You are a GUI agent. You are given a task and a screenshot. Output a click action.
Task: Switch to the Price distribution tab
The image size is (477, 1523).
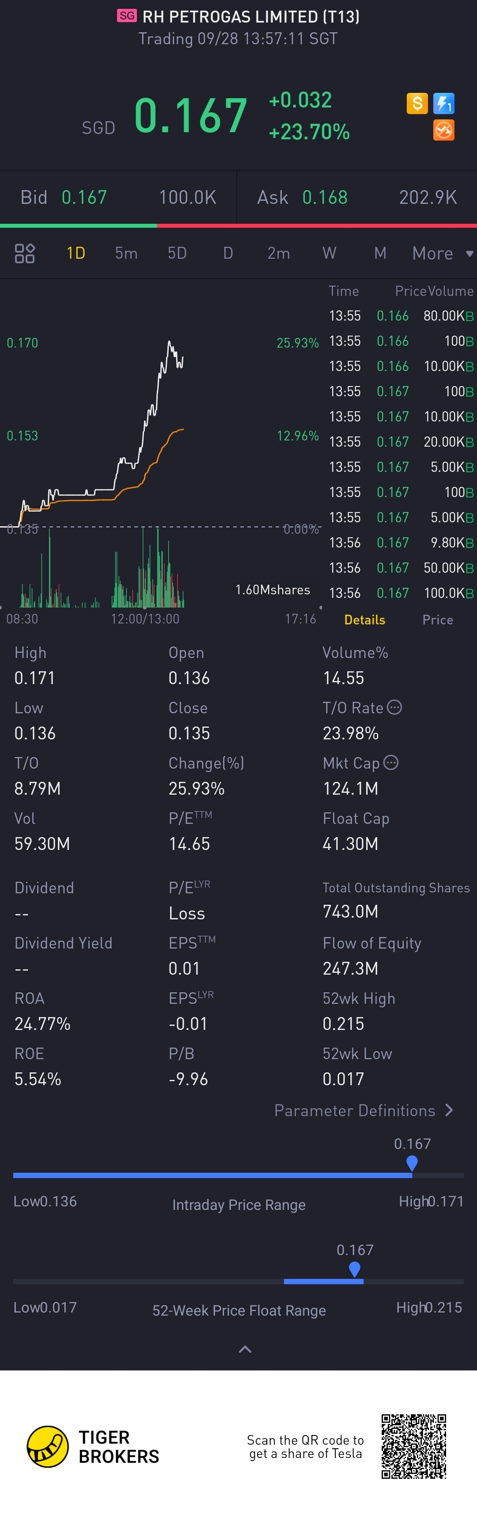[437, 620]
